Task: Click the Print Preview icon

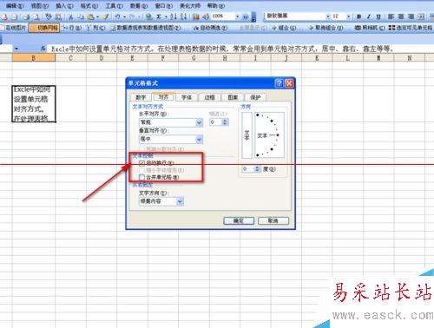Action: (36, 16)
